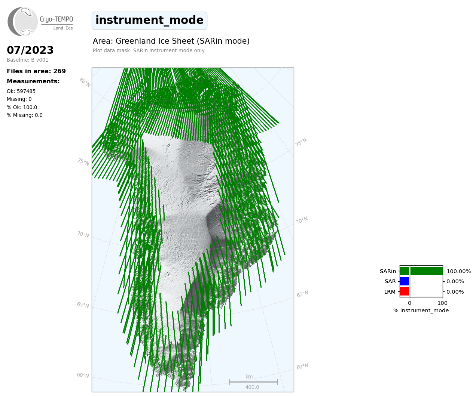Click the LRM 0.00% value label

455,292
